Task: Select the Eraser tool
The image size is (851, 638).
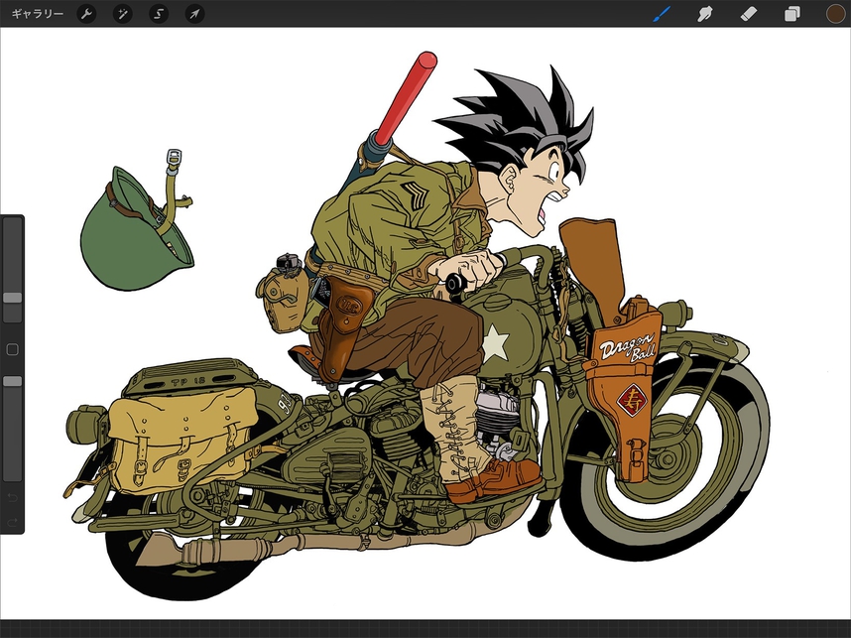Action: pos(749,14)
